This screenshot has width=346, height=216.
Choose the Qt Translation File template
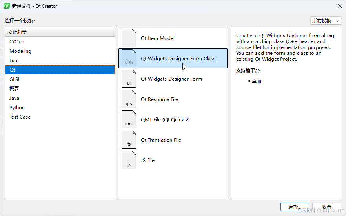[x=173, y=140]
